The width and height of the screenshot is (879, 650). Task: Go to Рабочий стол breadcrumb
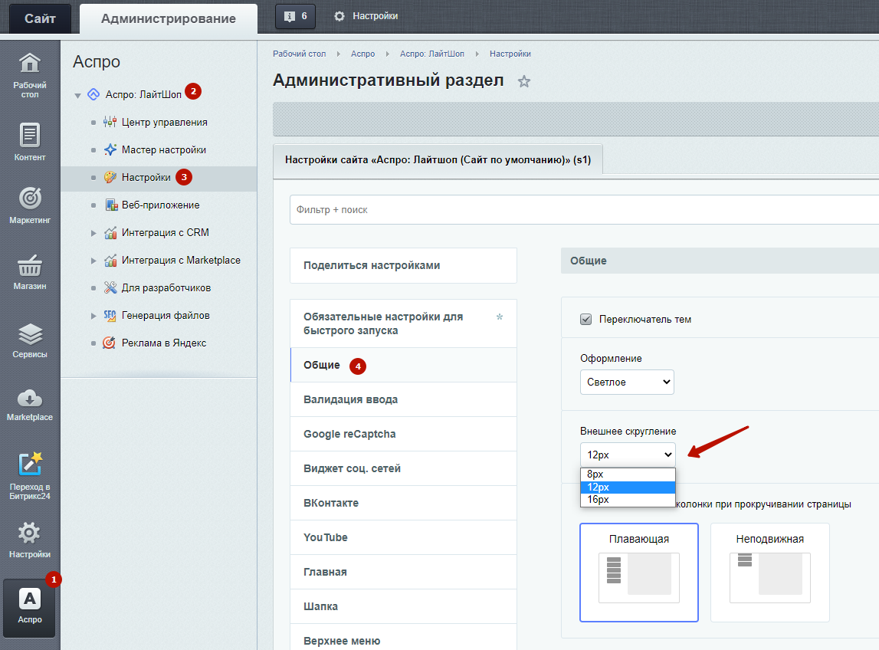300,54
